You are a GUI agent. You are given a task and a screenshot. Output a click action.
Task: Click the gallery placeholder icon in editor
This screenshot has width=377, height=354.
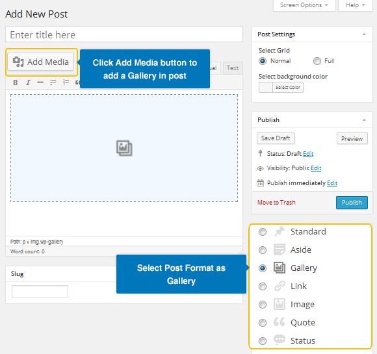124,148
